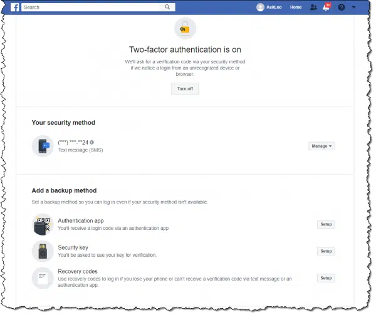Click the 'Your security method' heading
This screenshot has height=315, width=376.
[63, 123]
